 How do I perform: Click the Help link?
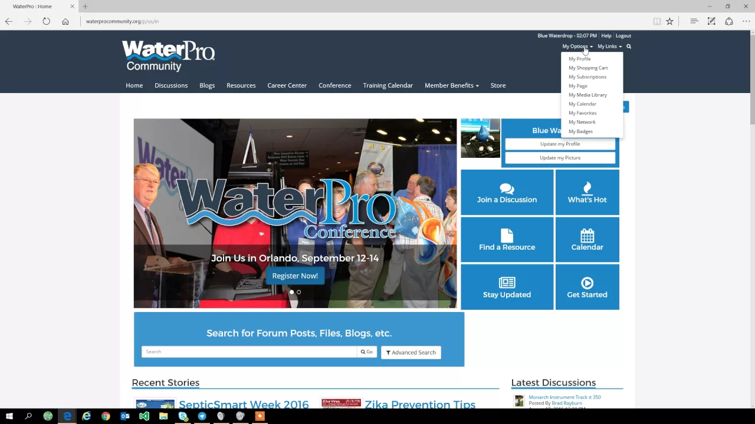click(x=606, y=36)
